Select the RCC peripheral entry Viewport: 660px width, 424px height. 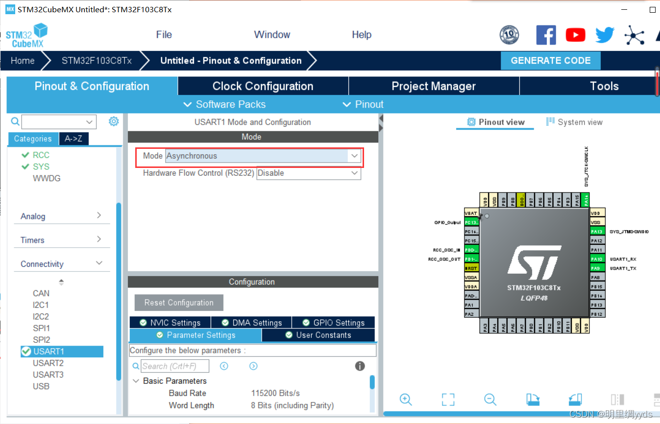pos(41,155)
